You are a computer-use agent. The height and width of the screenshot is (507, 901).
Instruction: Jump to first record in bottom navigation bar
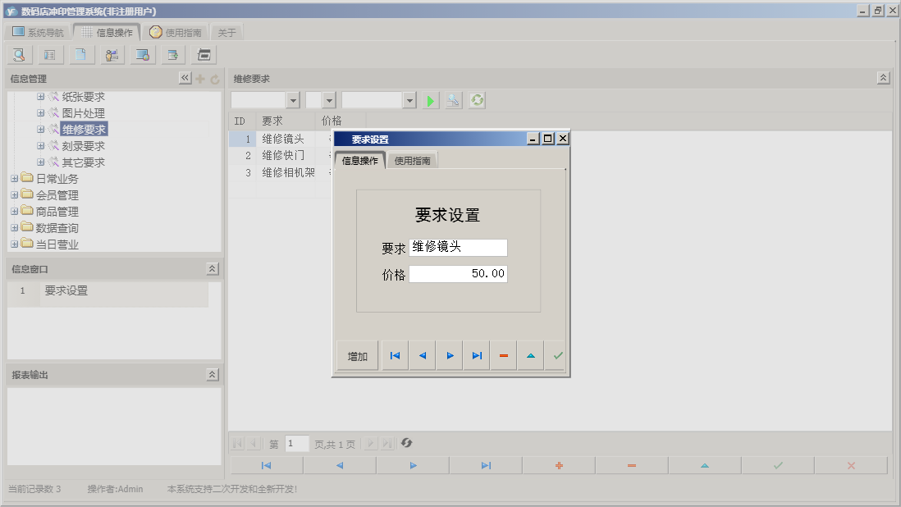coord(266,466)
